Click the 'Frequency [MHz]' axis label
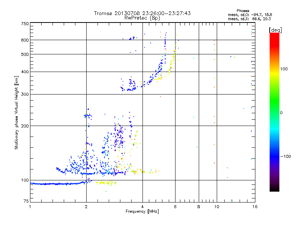Image resolution: width=300 pixels, height=225 pixels. 142,211
